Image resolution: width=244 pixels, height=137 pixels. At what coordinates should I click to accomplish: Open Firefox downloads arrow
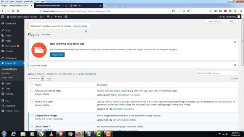pos(210,11)
